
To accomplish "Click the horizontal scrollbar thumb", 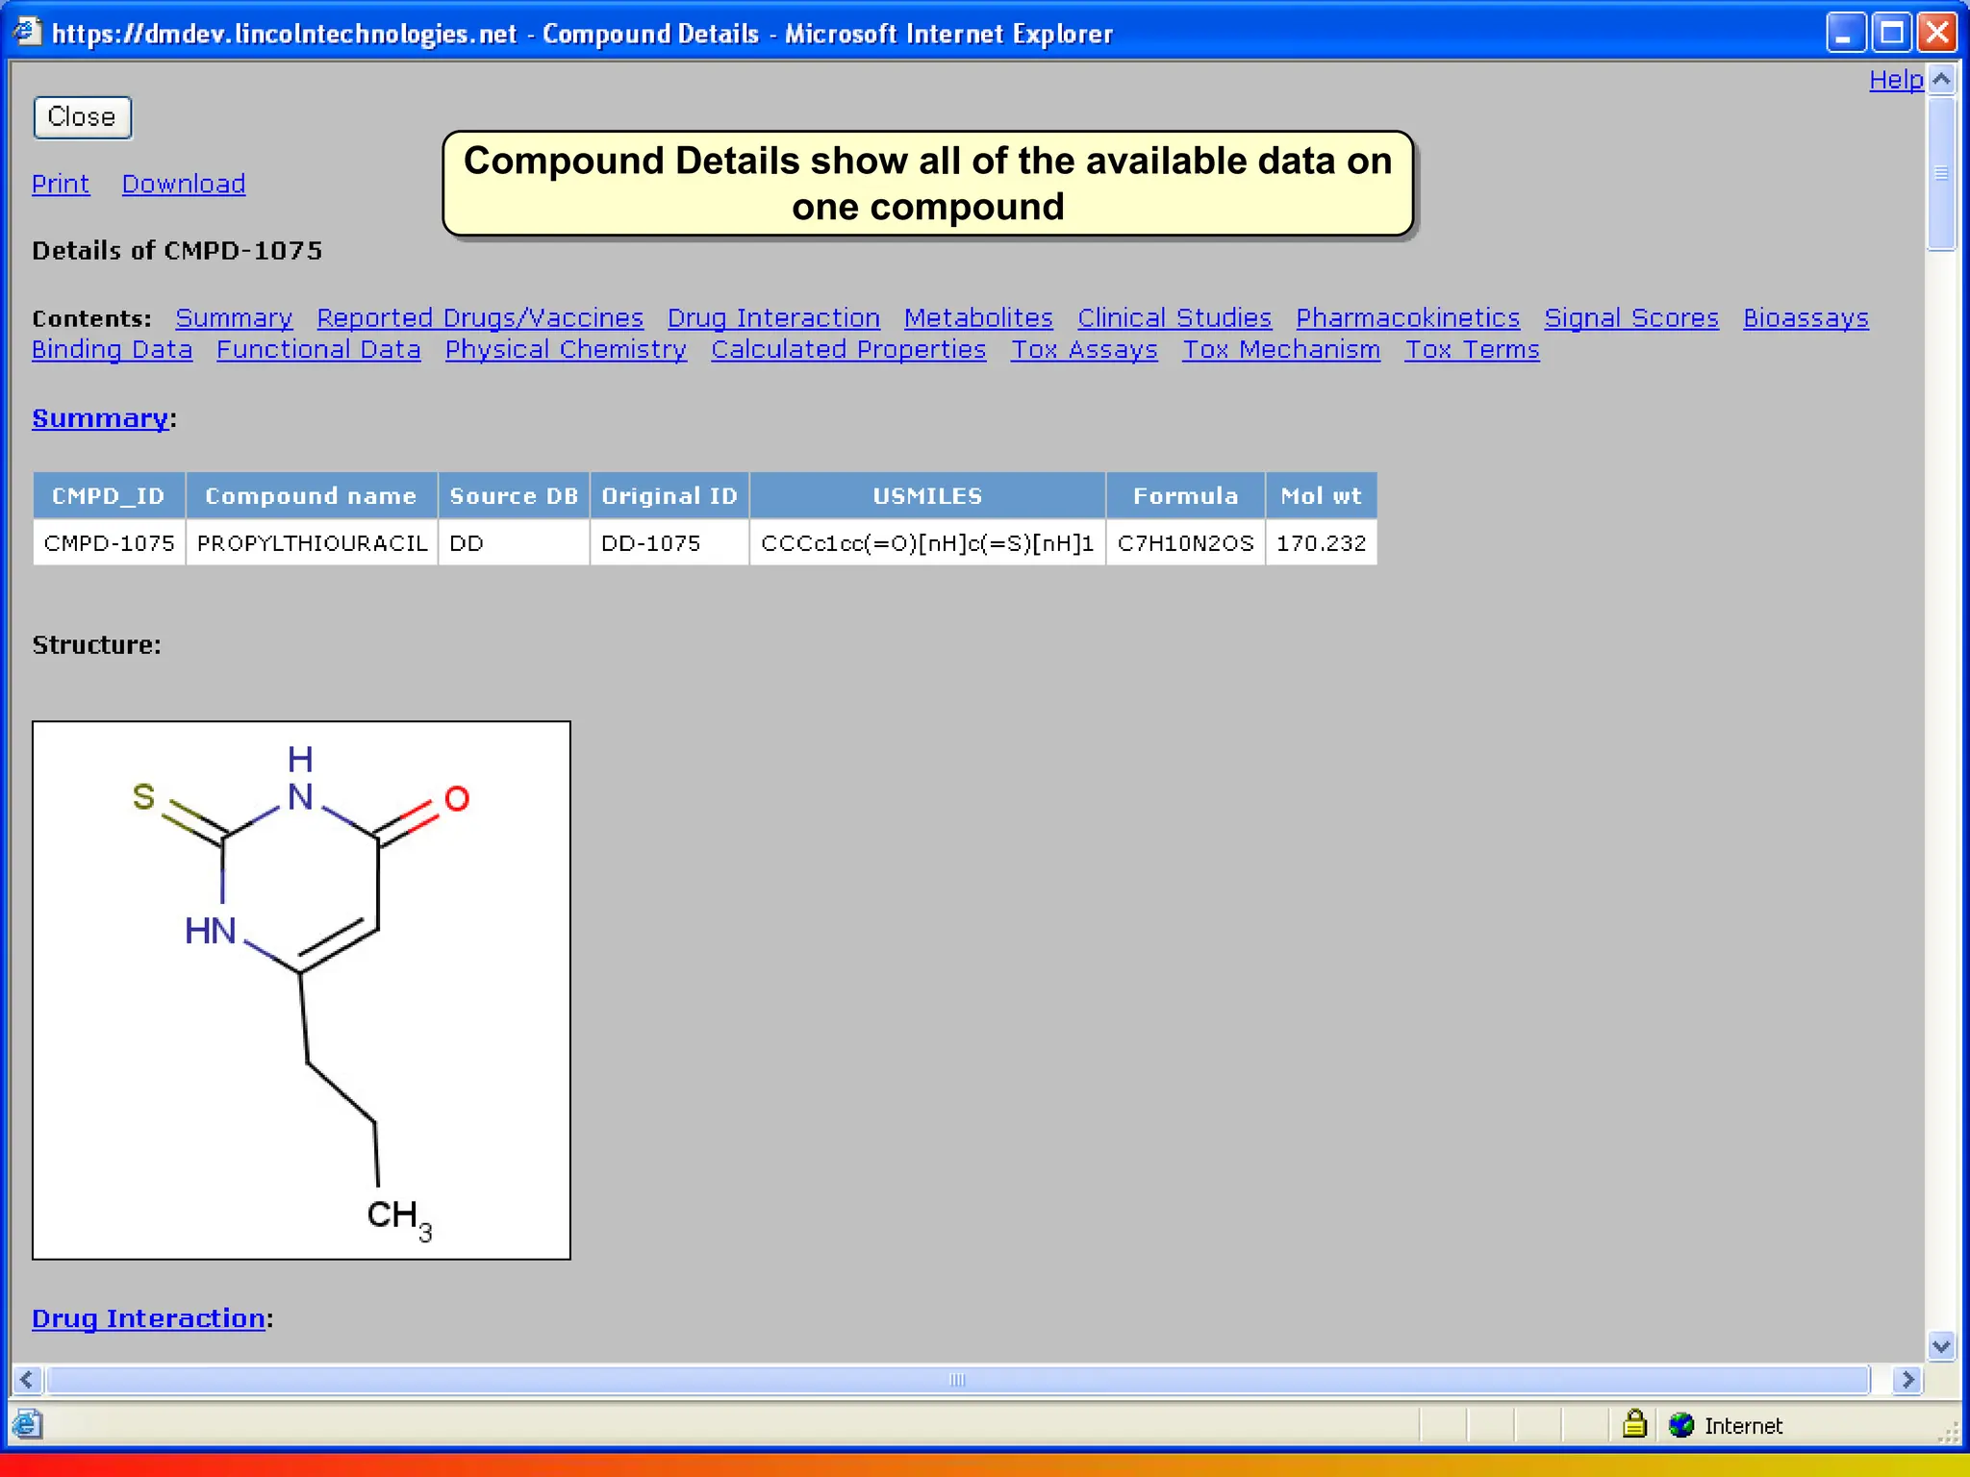I will (x=957, y=1380).
